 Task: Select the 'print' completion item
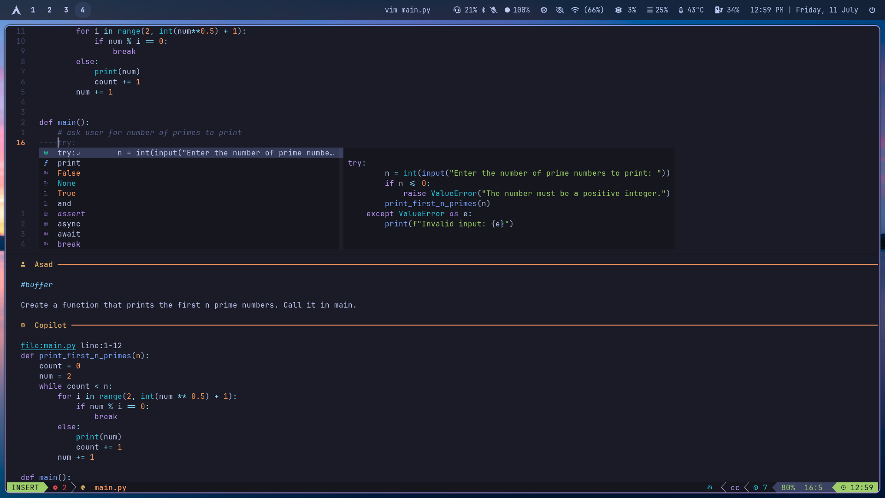[189, 163]
